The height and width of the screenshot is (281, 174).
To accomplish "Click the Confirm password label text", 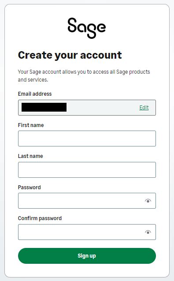I will coord(40,218).
